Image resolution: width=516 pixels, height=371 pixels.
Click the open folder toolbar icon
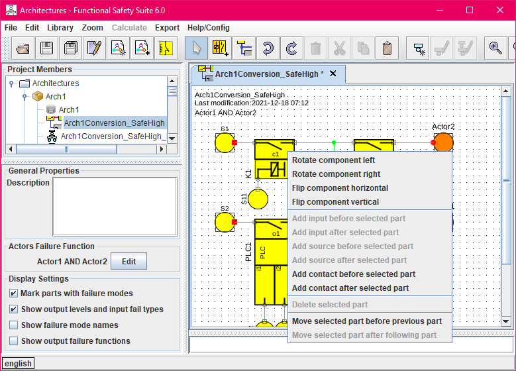[23, 48]
